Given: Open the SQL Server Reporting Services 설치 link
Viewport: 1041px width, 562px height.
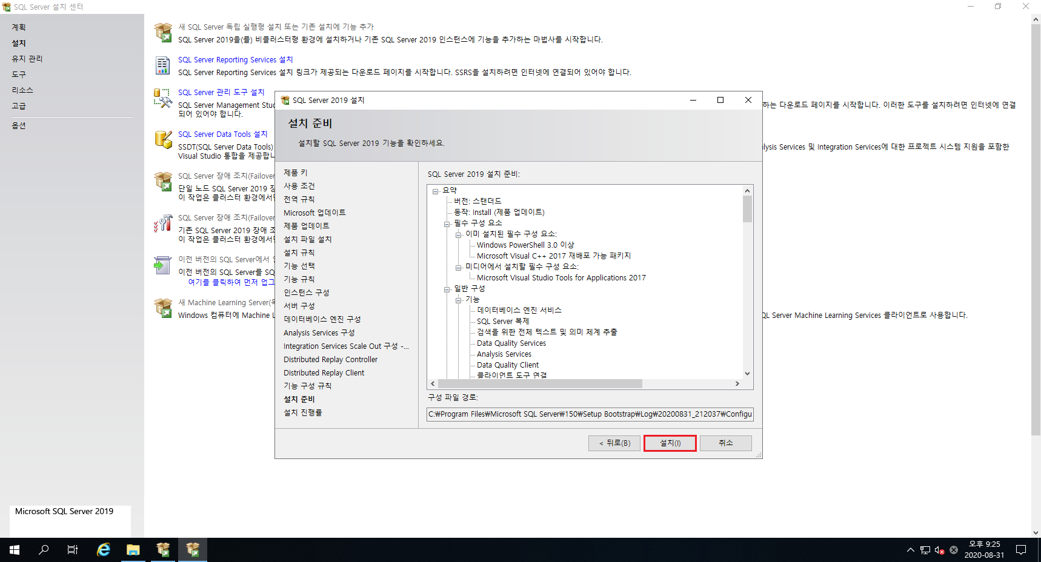Looking at the screenshot, I should [x=235, y=59].
